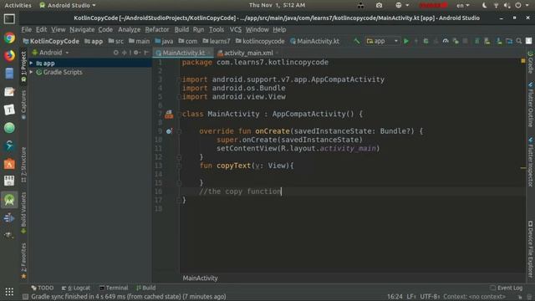Toggle the Flutter Outline tool window
This screenshot has width=535, height=301.
point(531,105)
